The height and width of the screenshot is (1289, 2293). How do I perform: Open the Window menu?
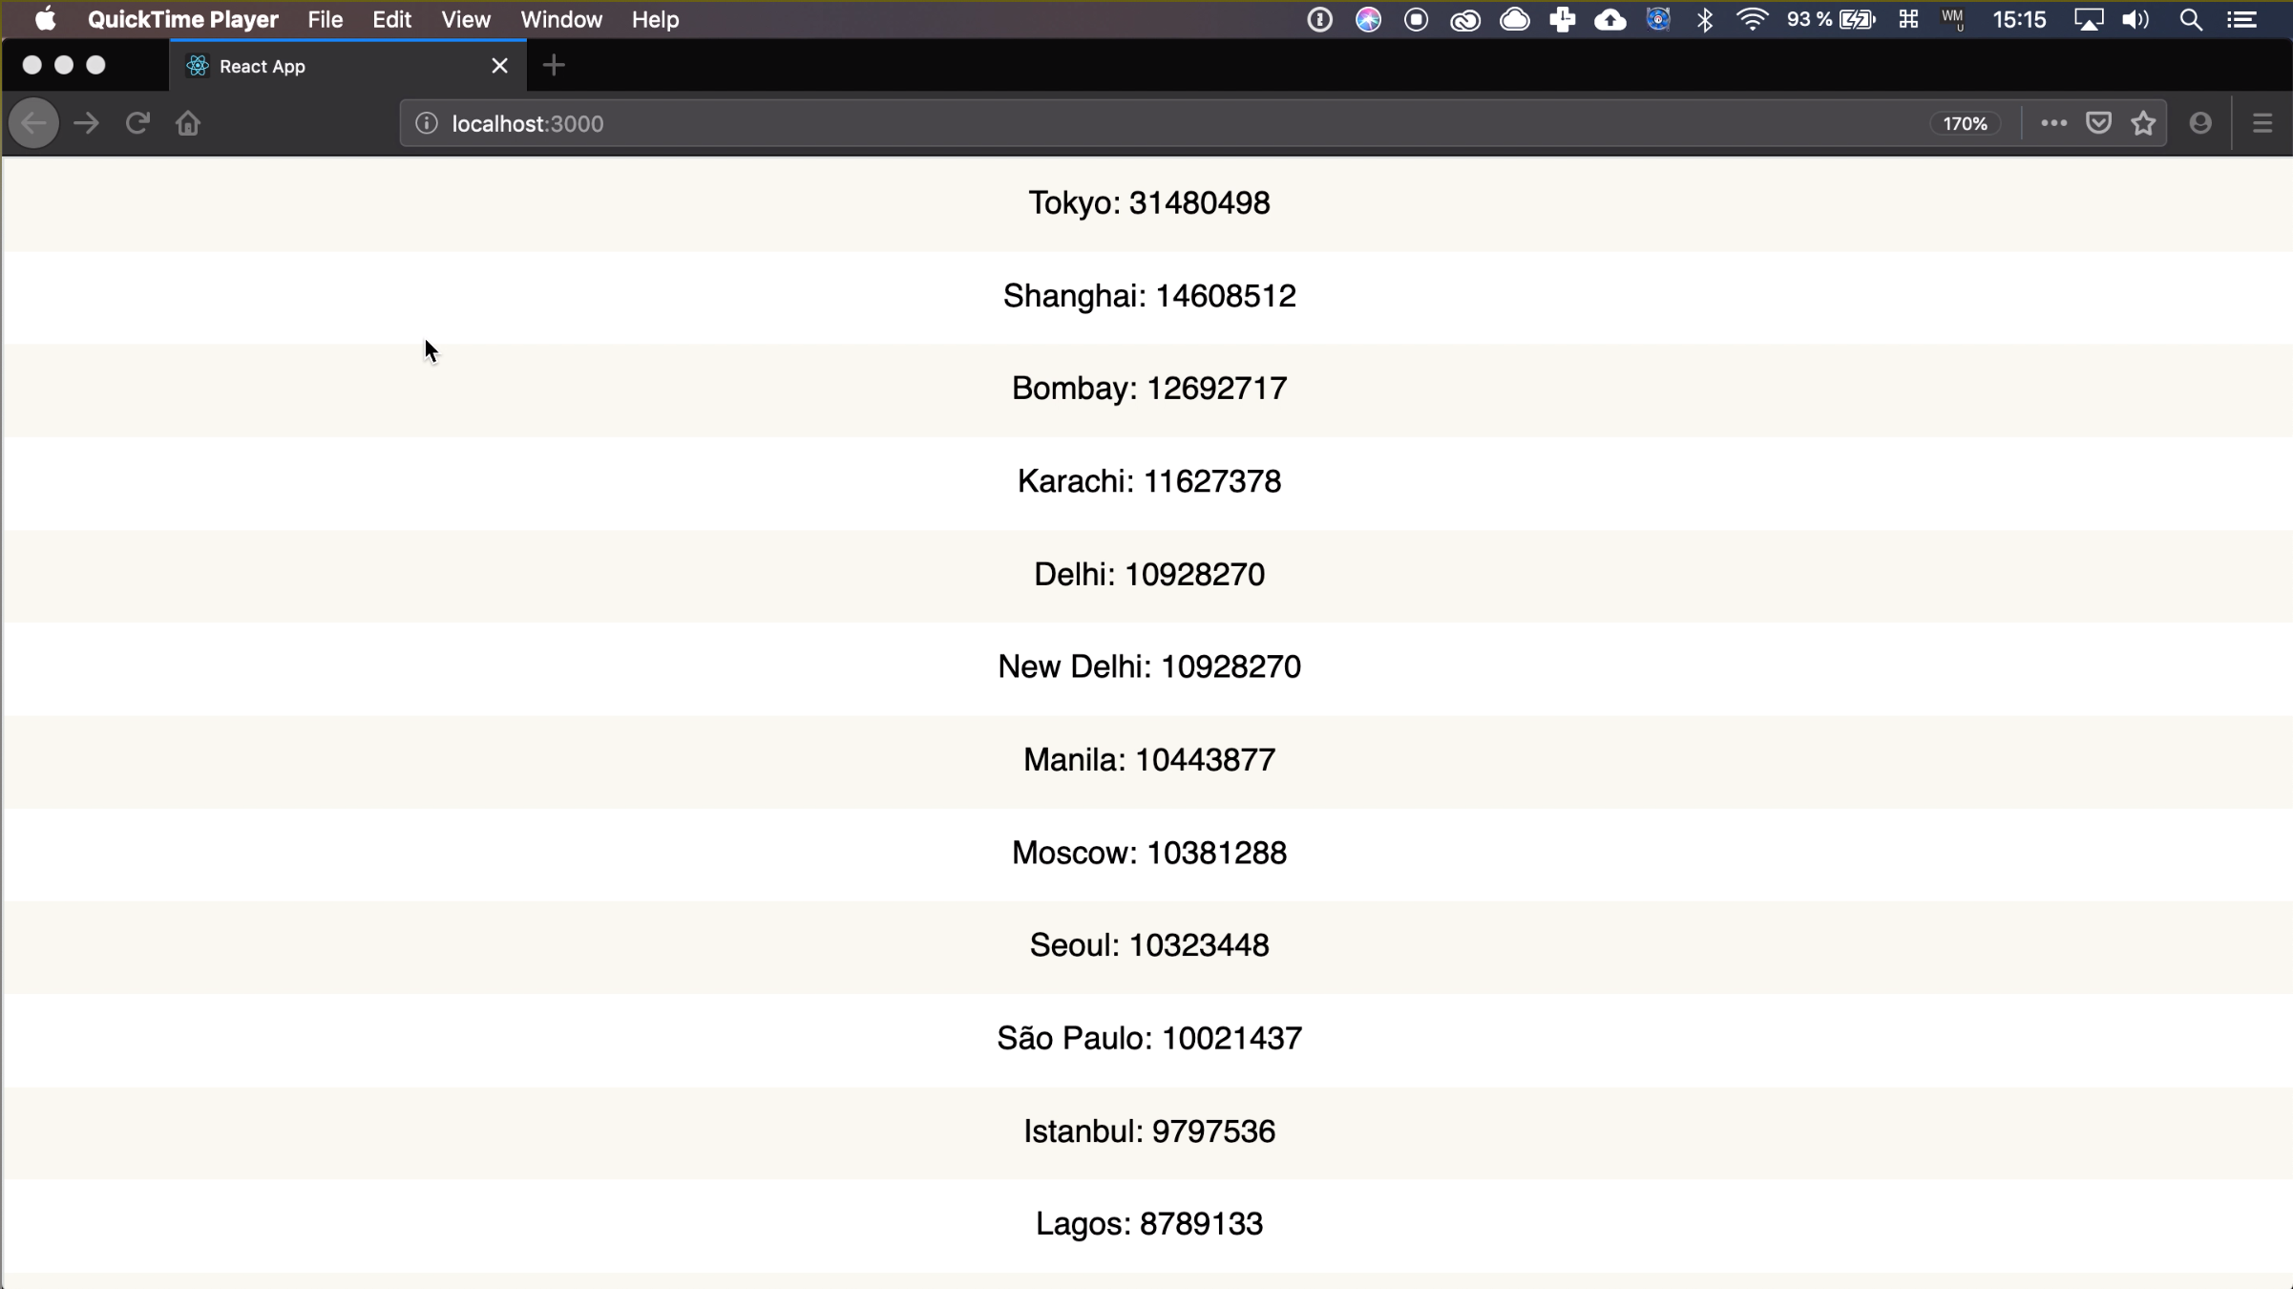[x=561, y=19]
